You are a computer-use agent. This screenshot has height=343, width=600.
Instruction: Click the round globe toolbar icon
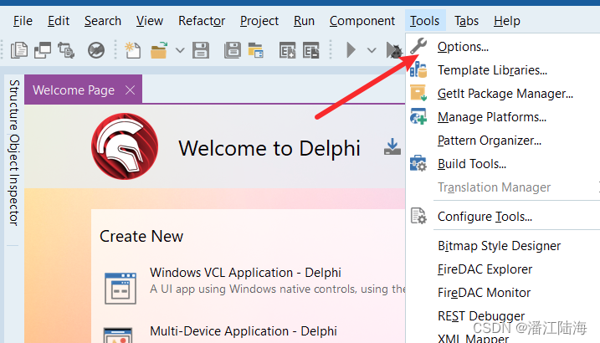96,50
